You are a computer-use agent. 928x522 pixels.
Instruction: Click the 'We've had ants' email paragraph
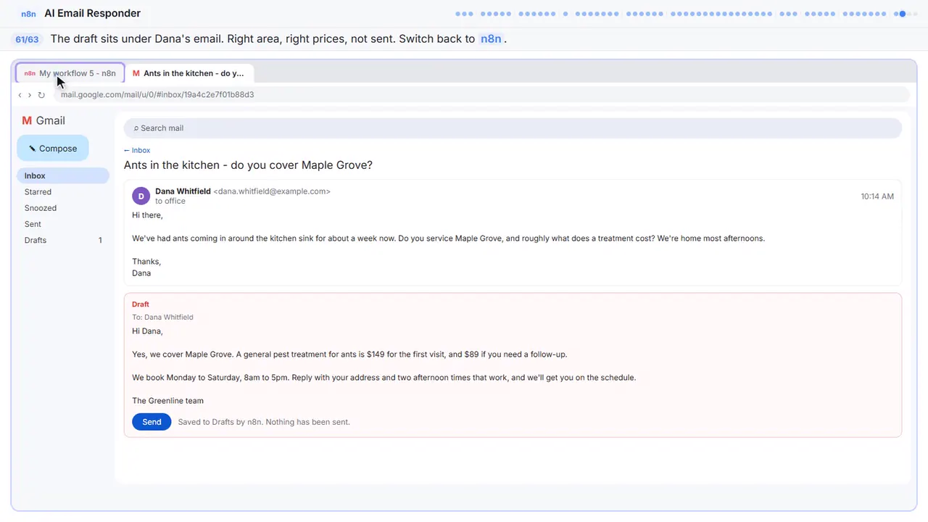tap(448, 239)
